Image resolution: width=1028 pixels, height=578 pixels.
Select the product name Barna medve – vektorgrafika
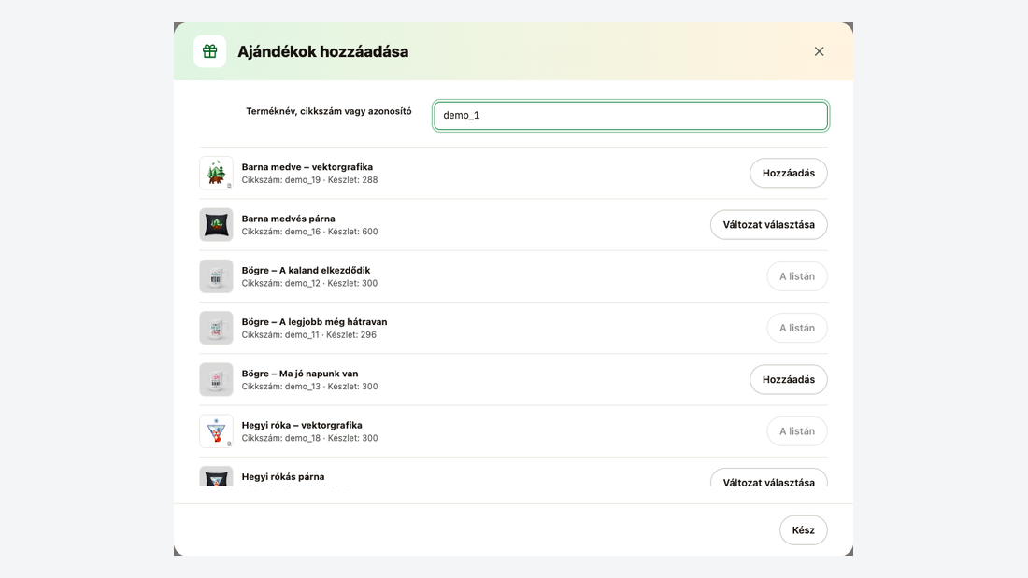(307, 167)
